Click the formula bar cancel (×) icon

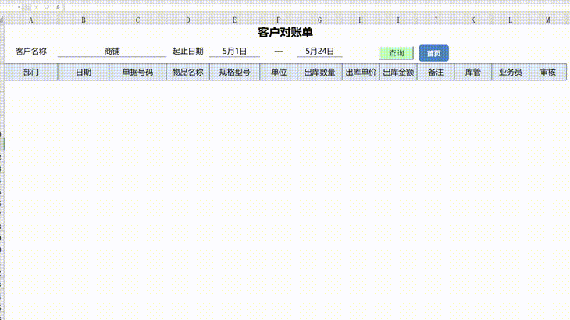pos(36,7)
